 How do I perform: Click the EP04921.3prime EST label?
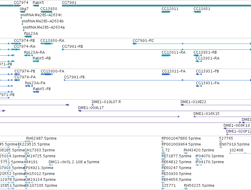[x=38, y=168]
